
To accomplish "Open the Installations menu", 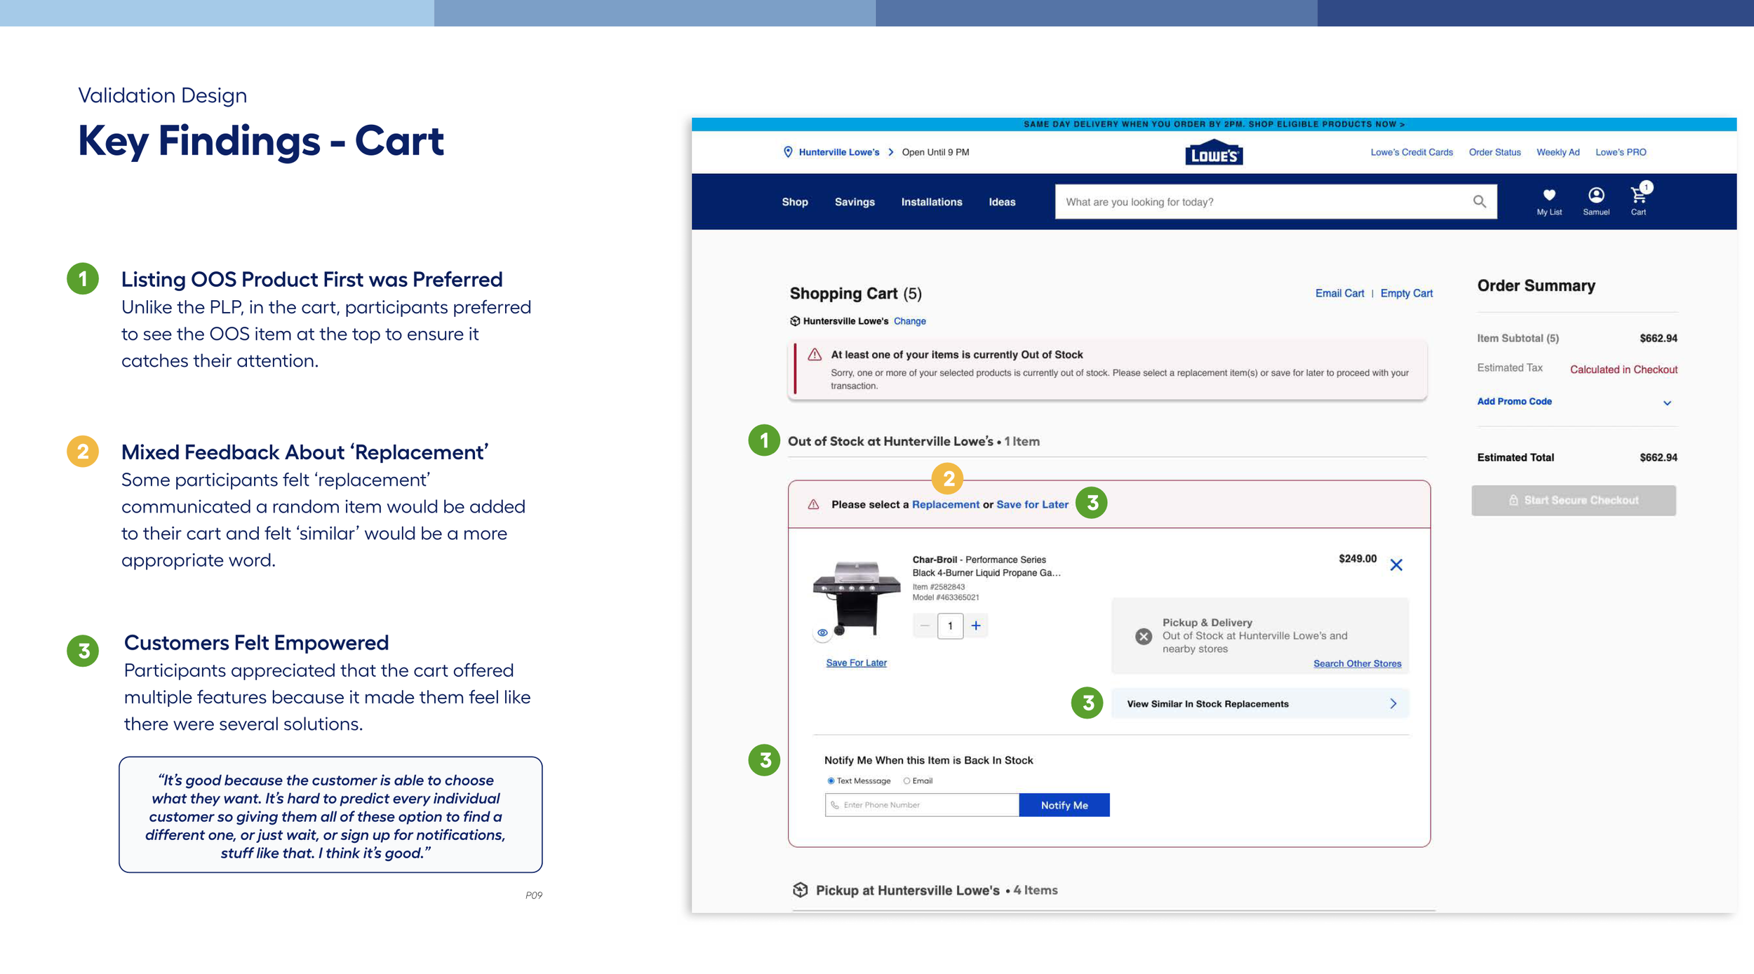I will click(931, 202).
